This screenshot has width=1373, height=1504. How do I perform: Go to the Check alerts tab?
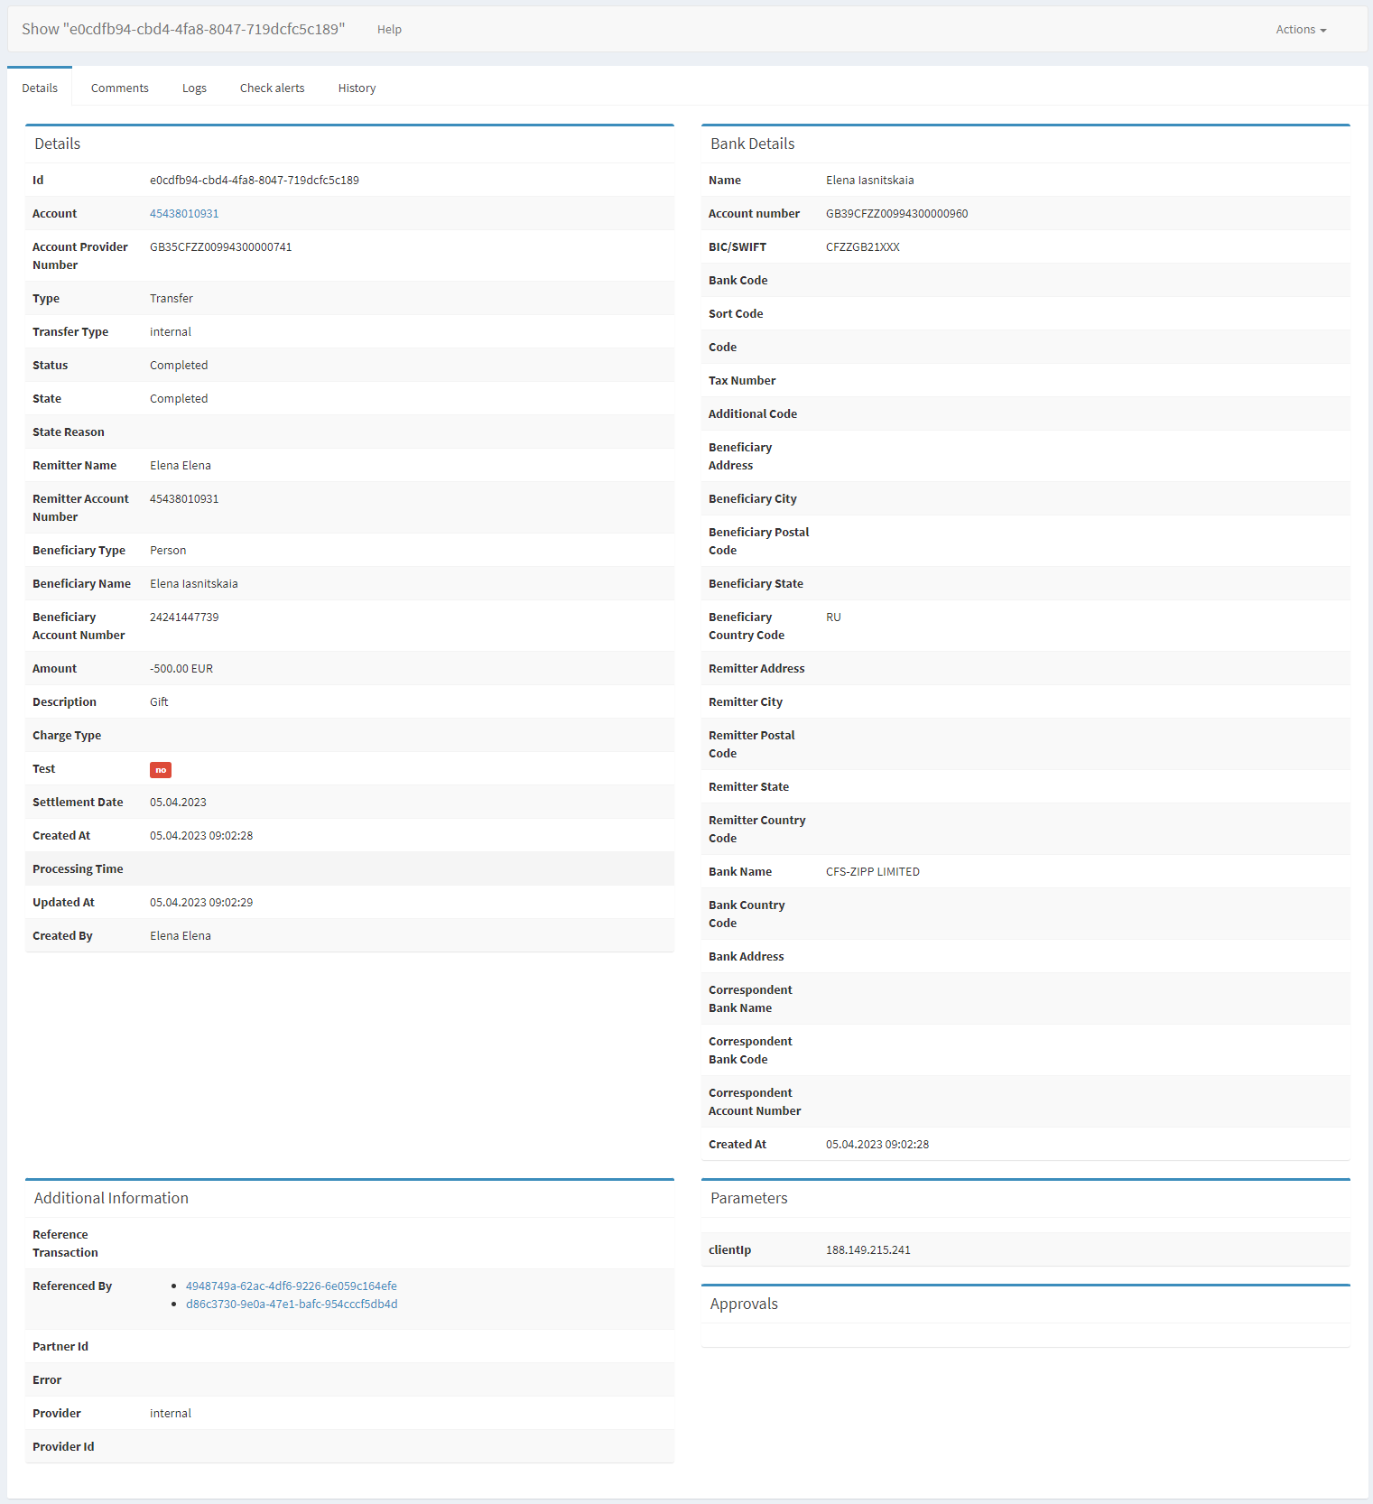pos(272,88)
